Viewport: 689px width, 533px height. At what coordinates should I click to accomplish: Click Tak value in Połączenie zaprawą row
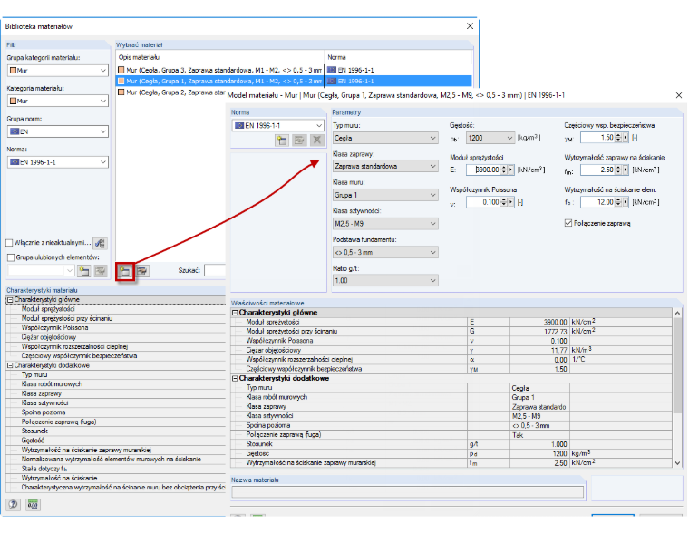(518, 435)
